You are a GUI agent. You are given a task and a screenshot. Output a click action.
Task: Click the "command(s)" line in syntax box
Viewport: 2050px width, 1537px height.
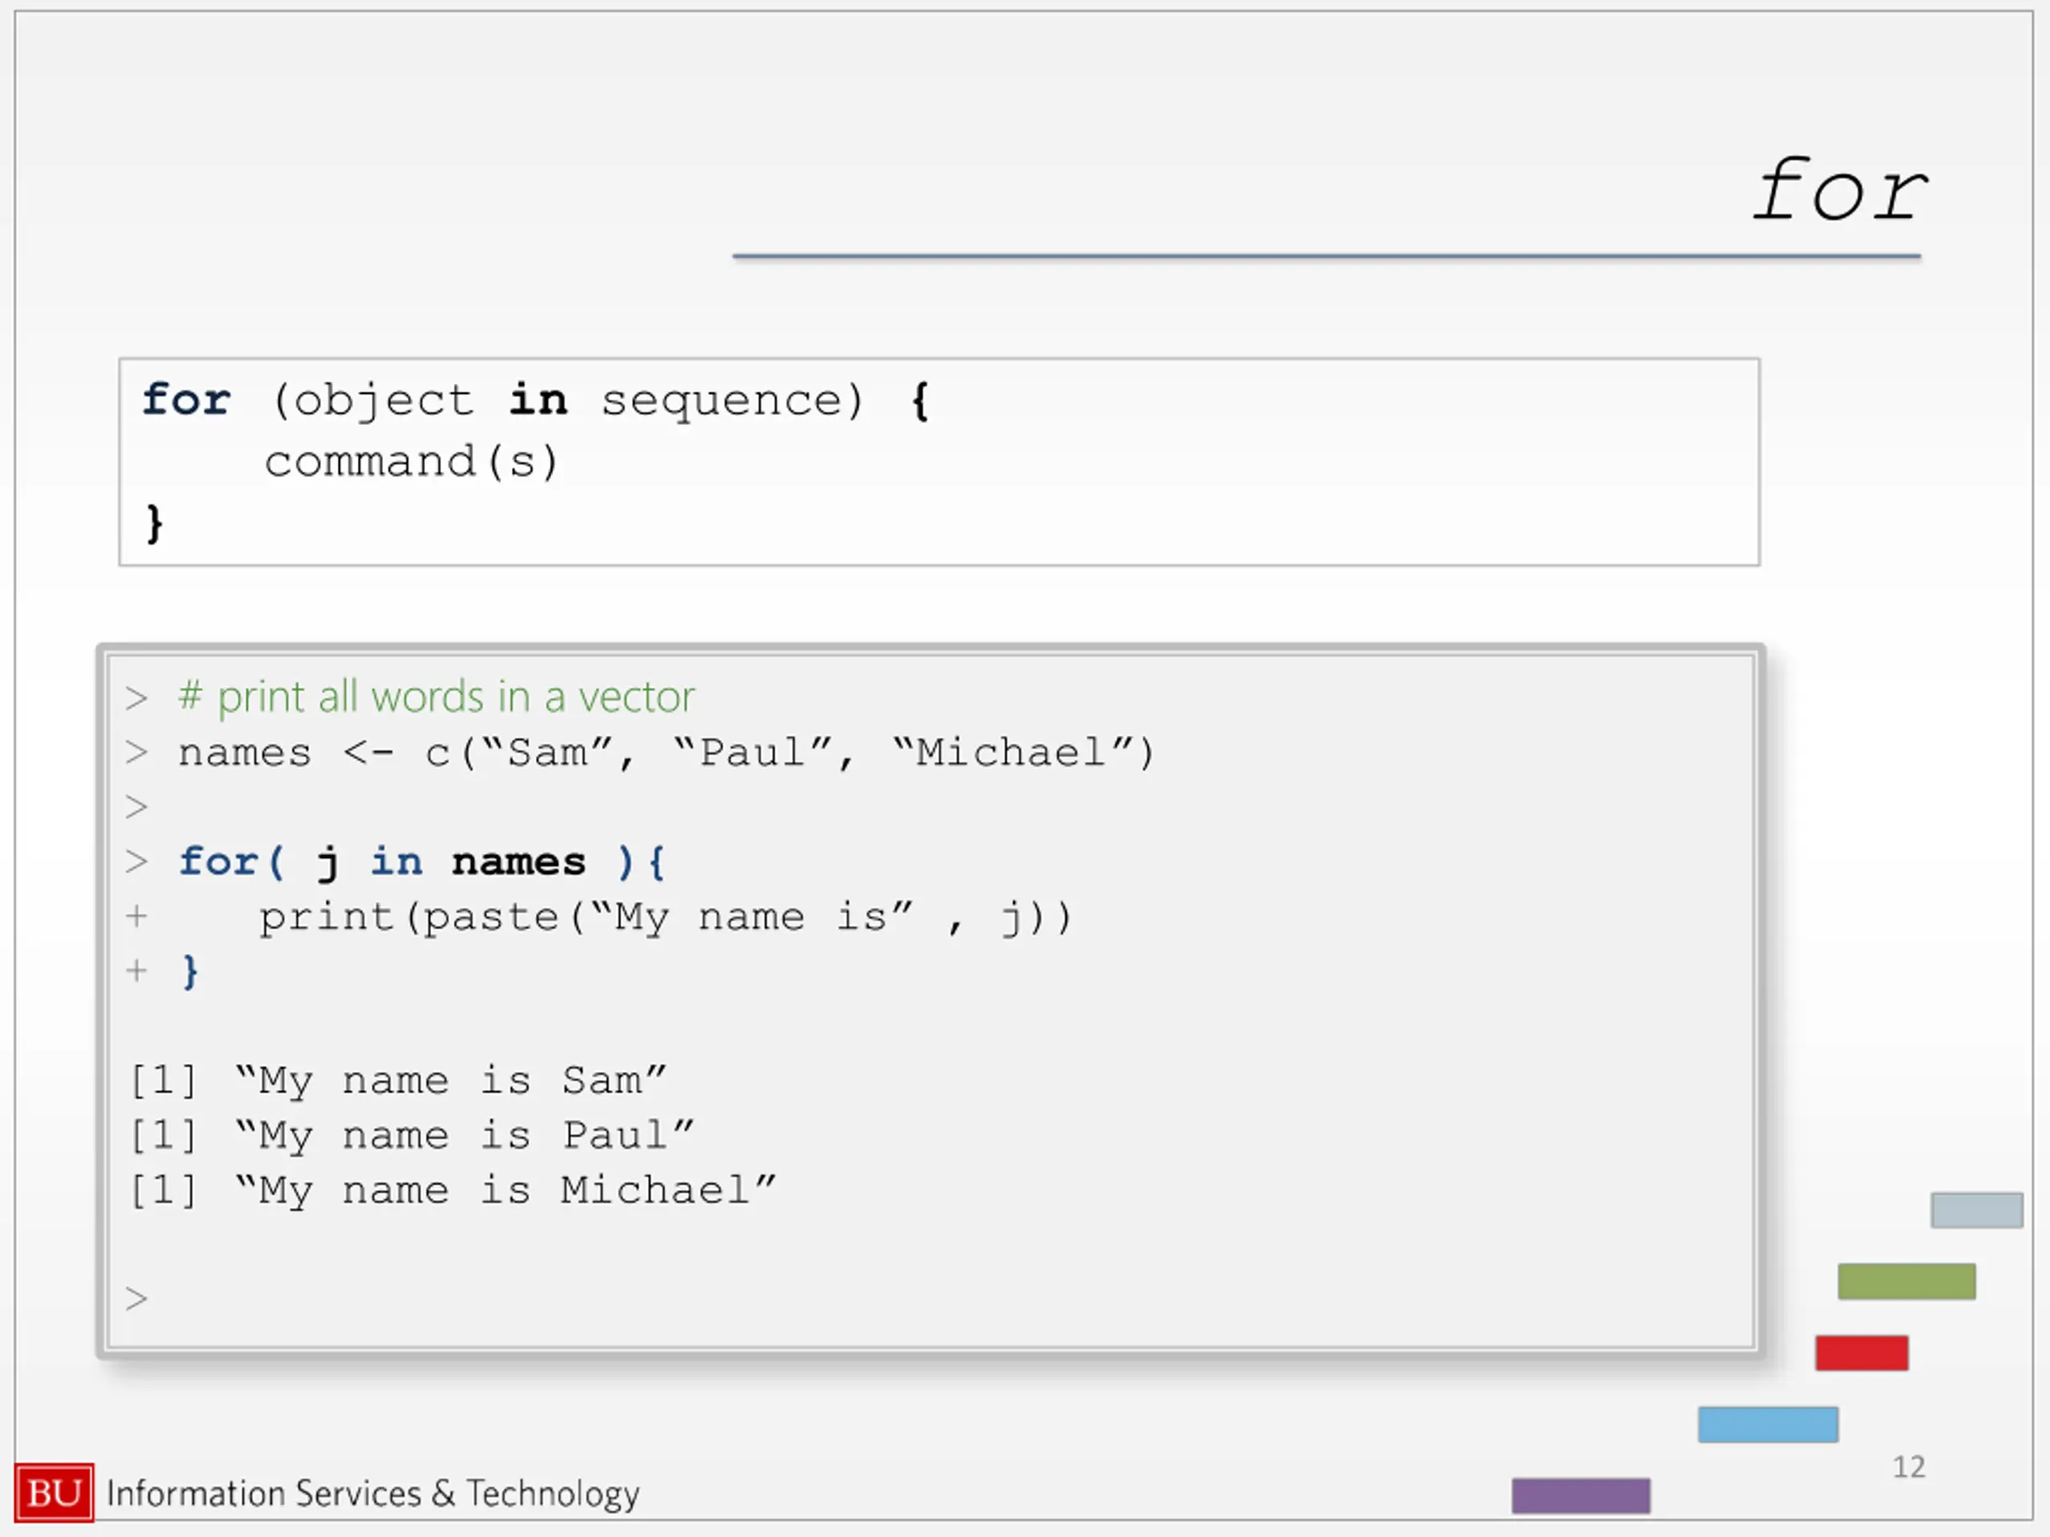412,461
